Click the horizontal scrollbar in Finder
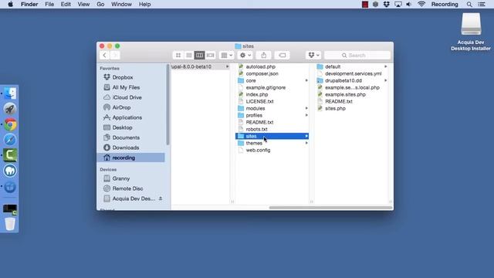This screenshot has height=278, width=494. pyautogui.click(x=330, y=208)
